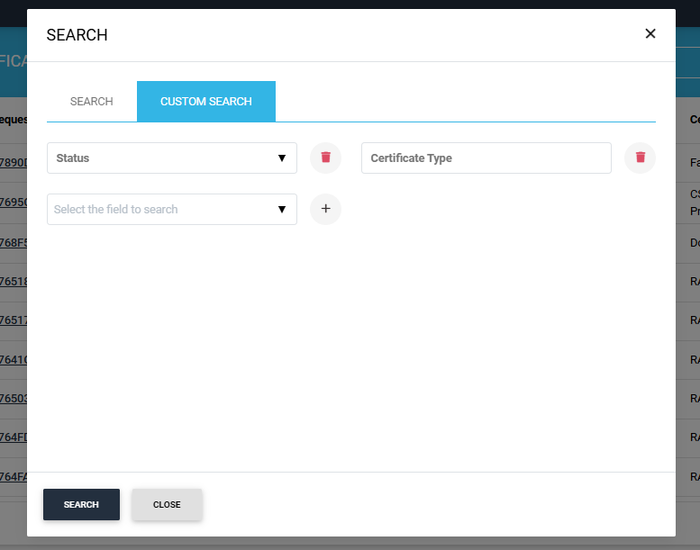Remove the Certificate Type filter
The image size is (700, 550).
(x=640, y=158)
